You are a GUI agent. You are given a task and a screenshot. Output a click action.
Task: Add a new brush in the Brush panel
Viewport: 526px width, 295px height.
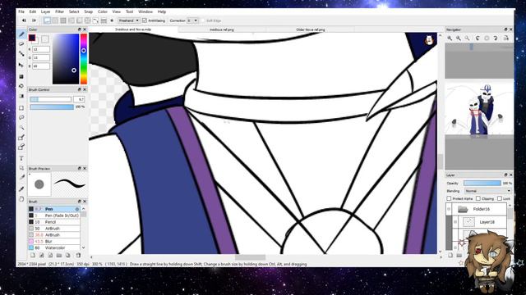(x=33, y=255)
